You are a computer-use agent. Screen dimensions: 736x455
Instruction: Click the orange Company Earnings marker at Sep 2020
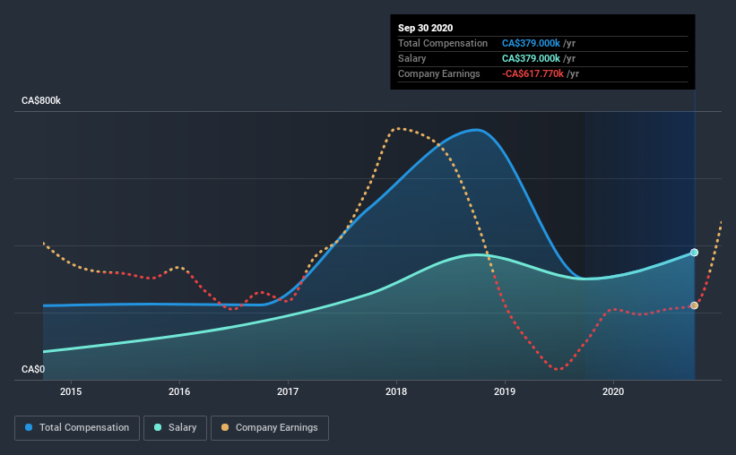point(694,305)
